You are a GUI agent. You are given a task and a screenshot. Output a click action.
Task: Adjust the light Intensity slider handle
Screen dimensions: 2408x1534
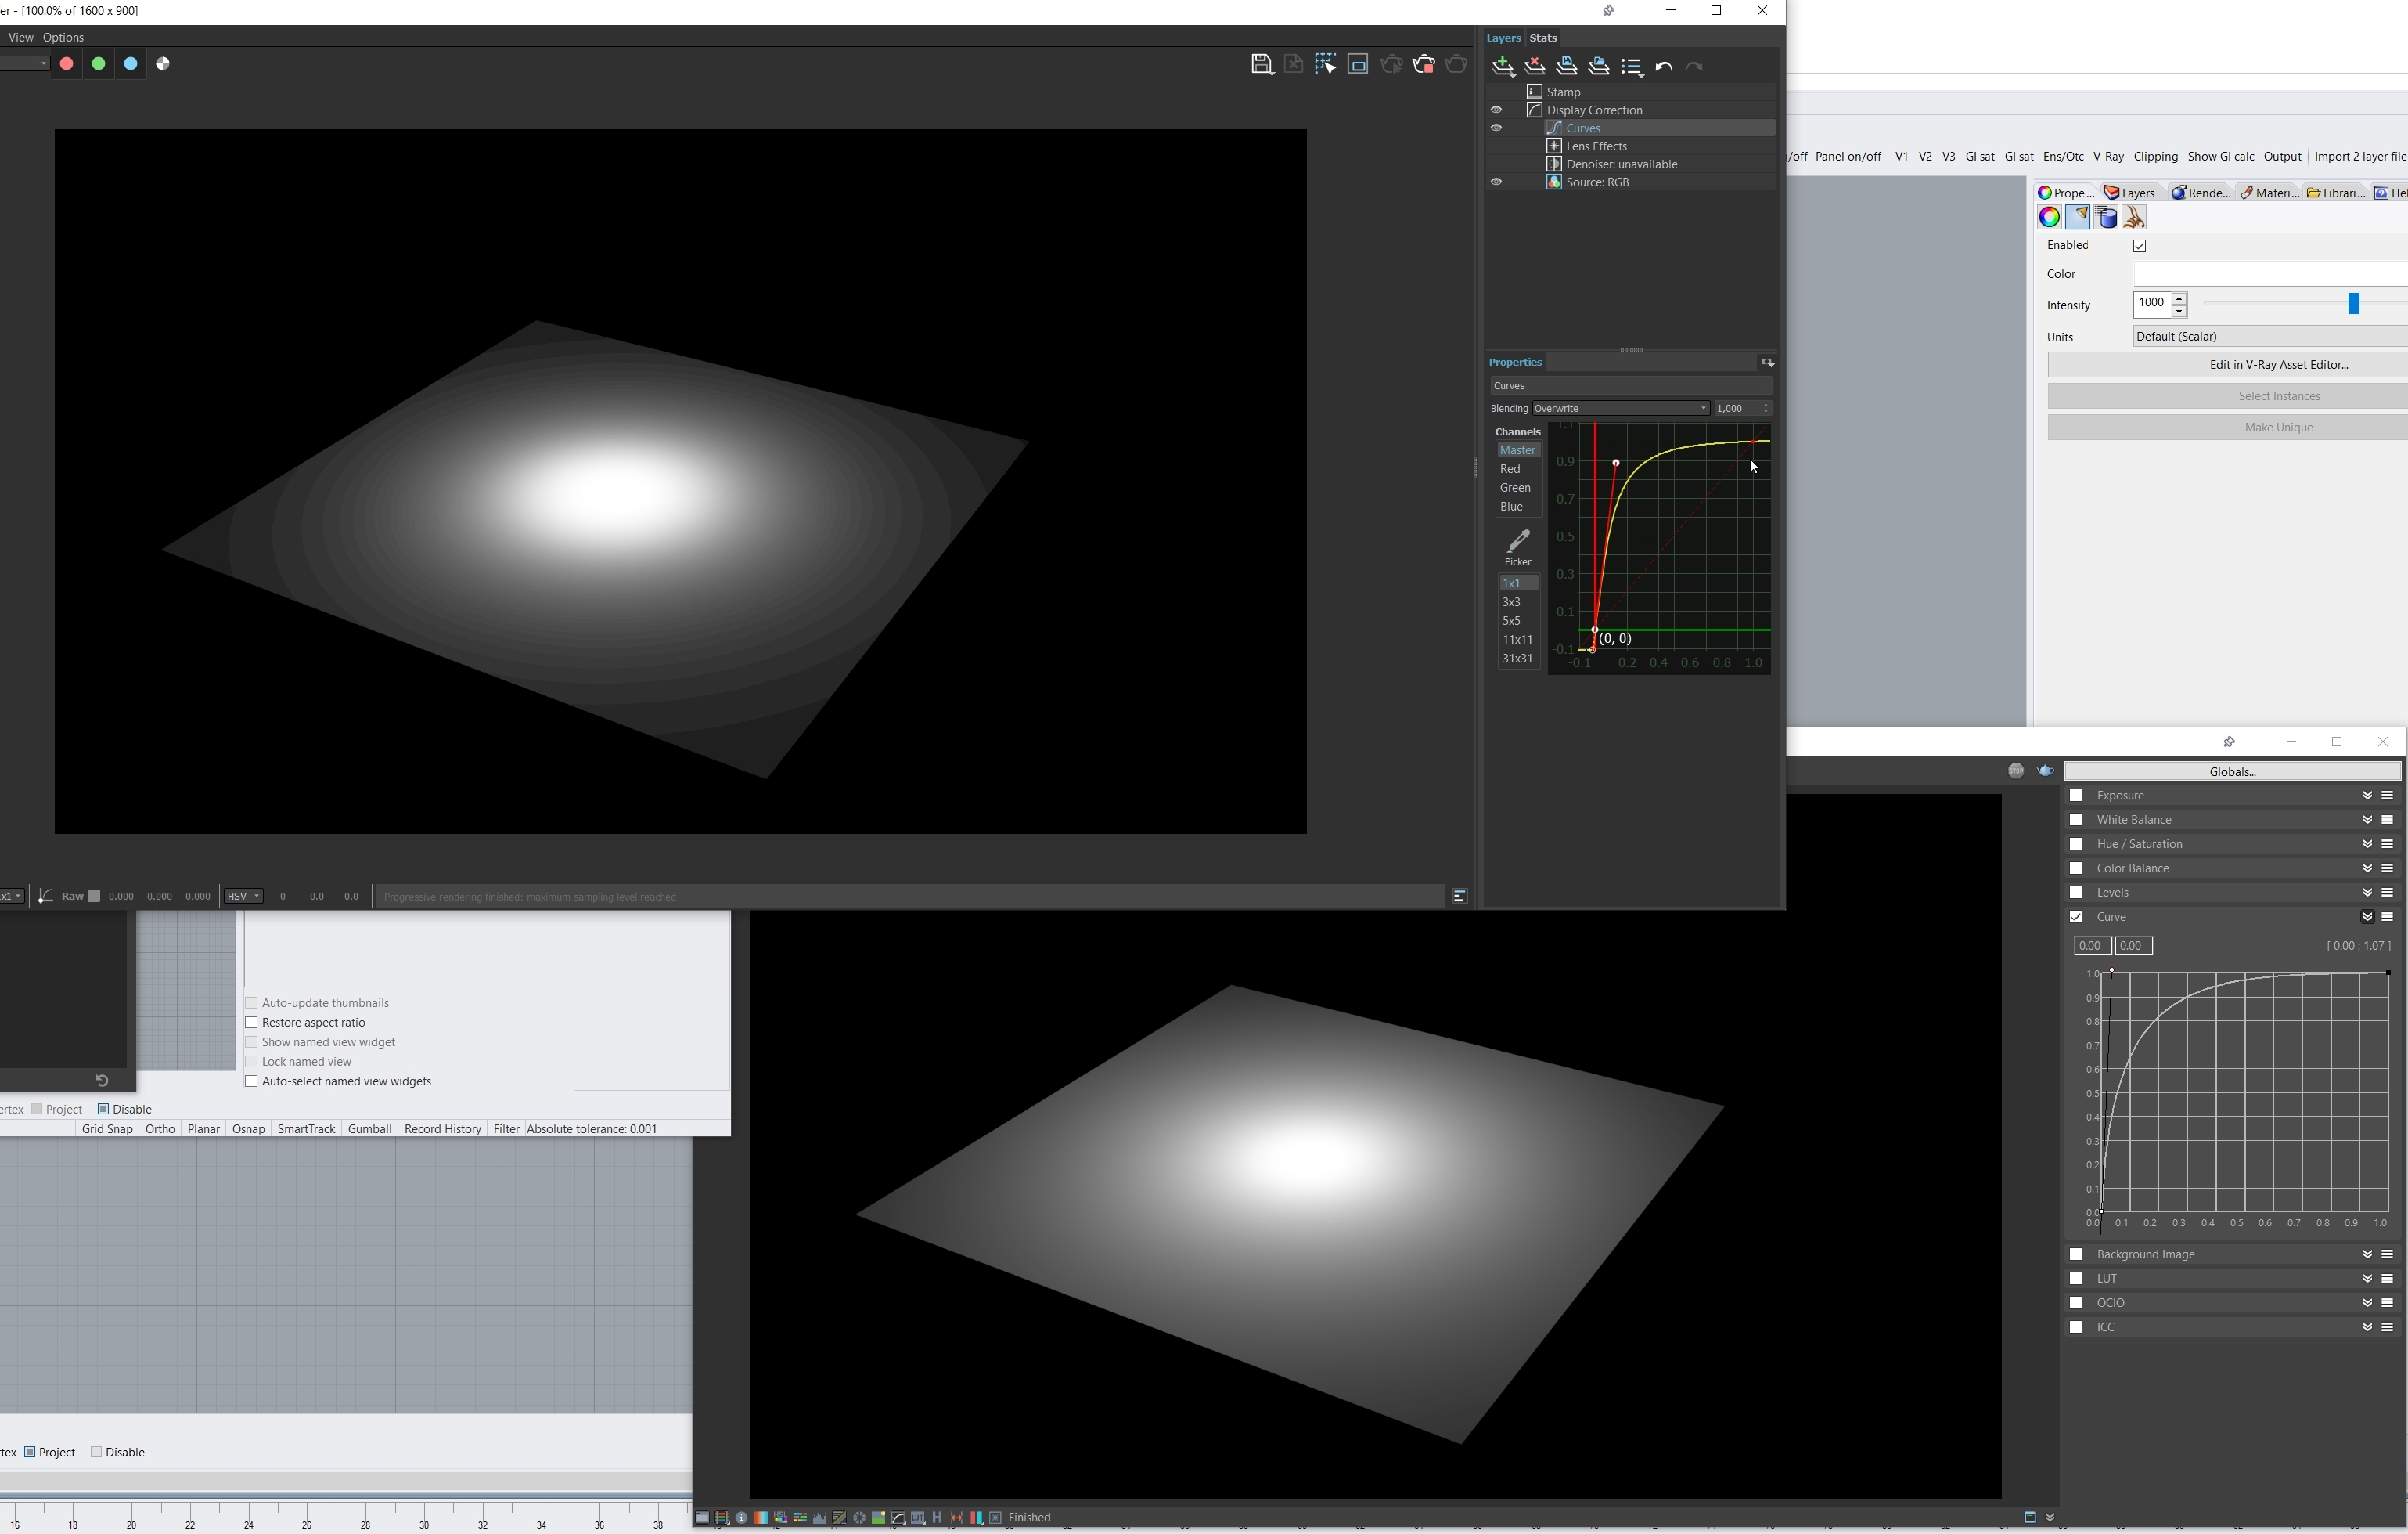(x=2353, y=303)
